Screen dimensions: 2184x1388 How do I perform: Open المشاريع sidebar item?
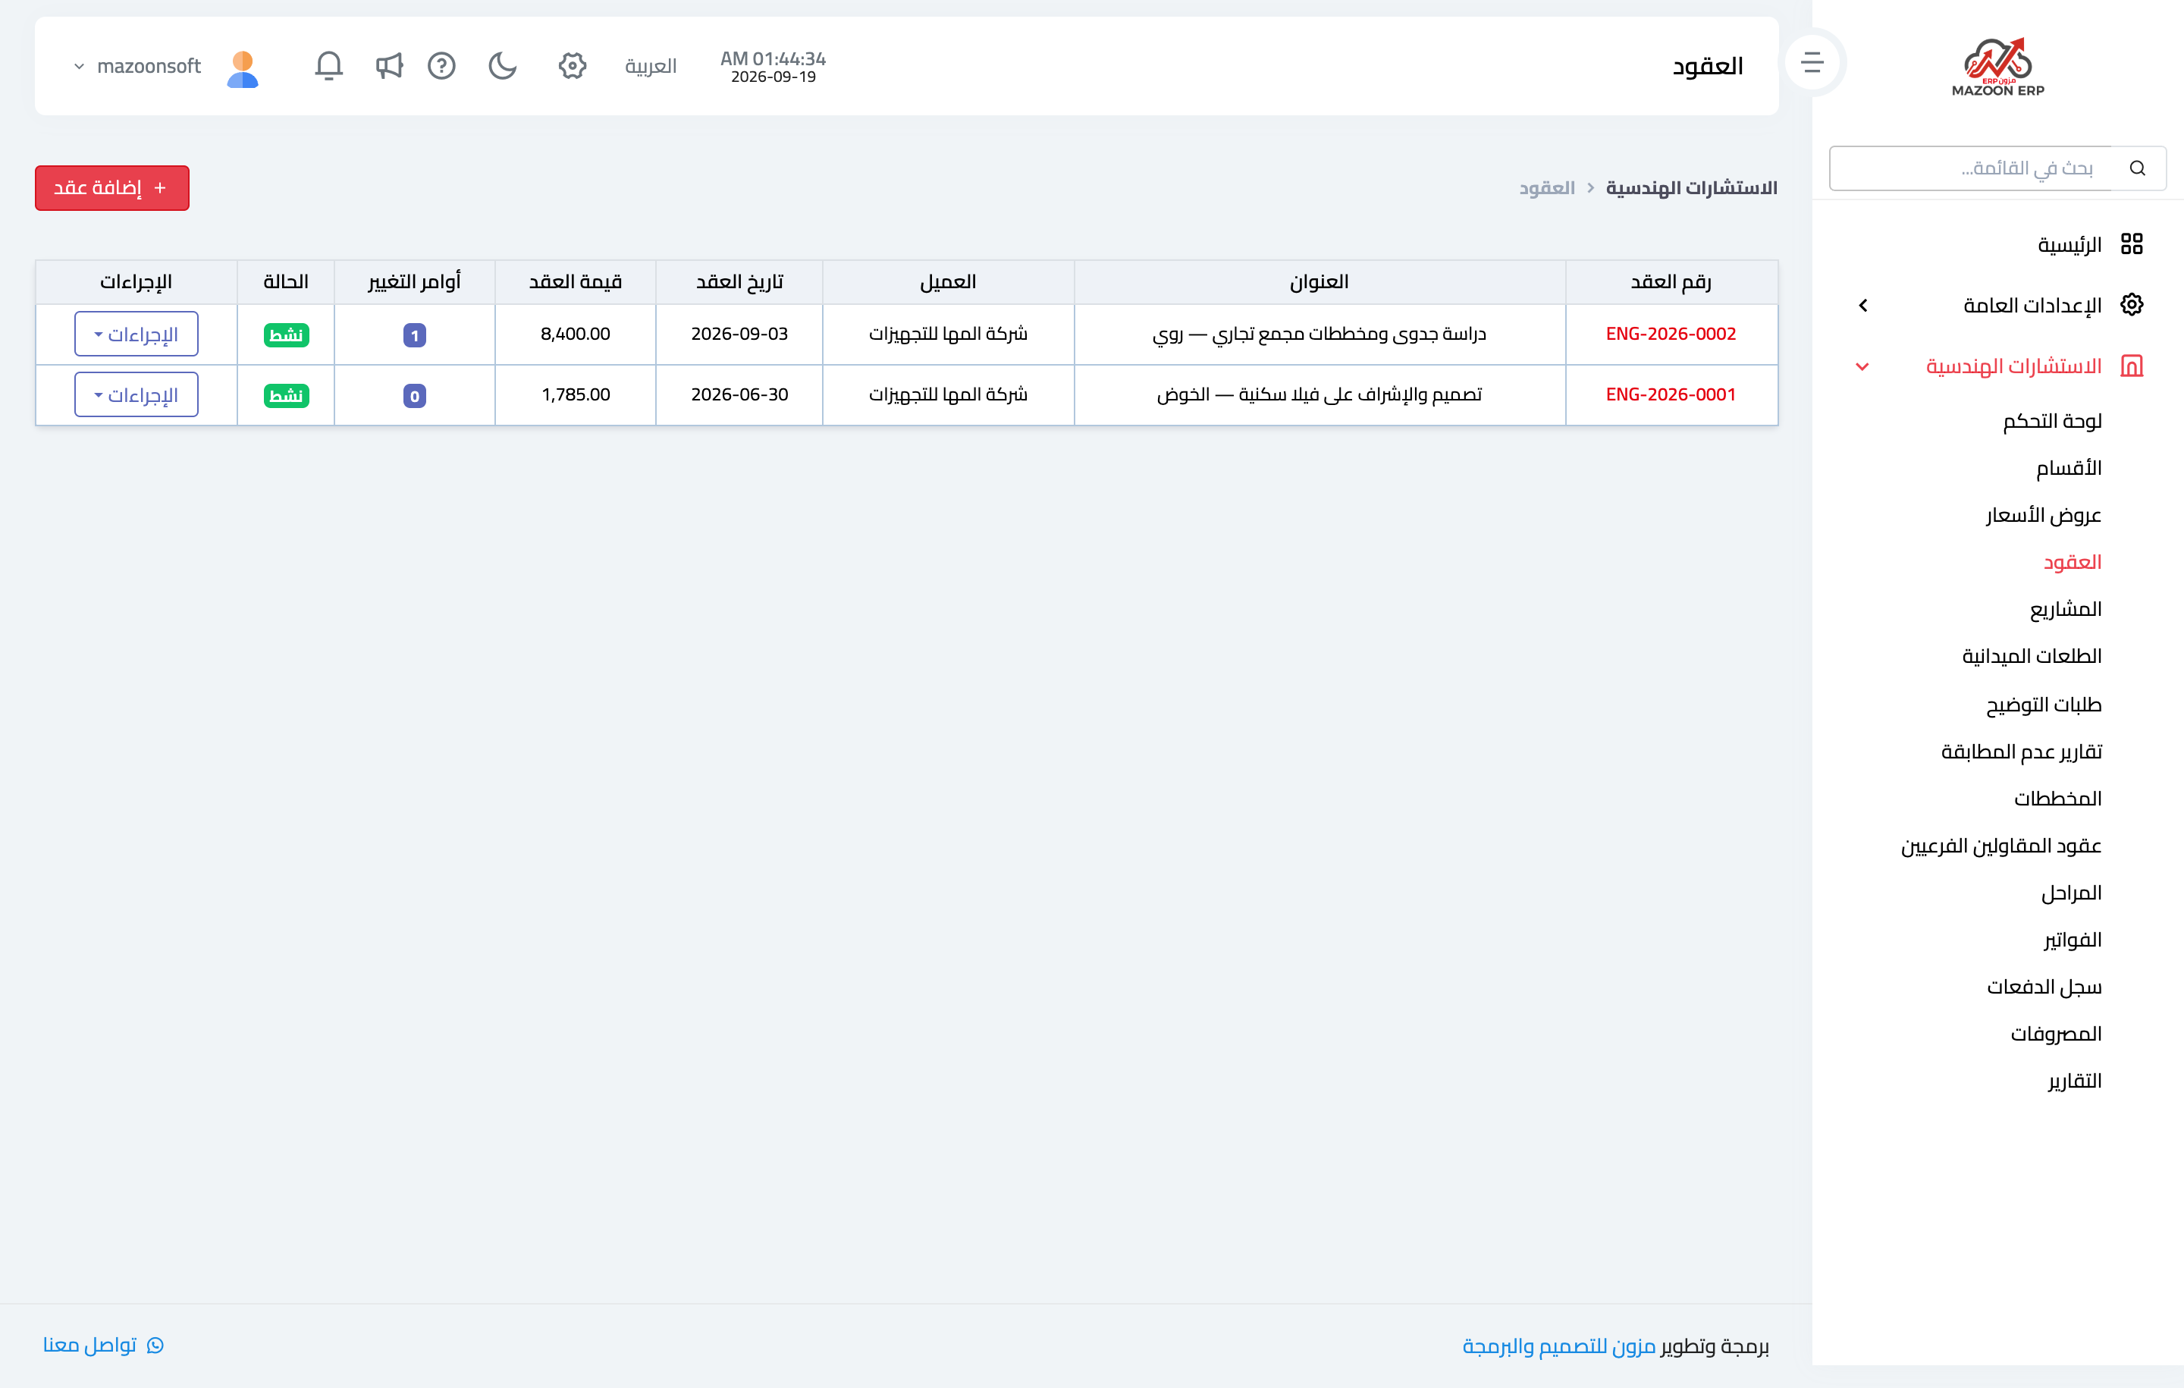2066,610
